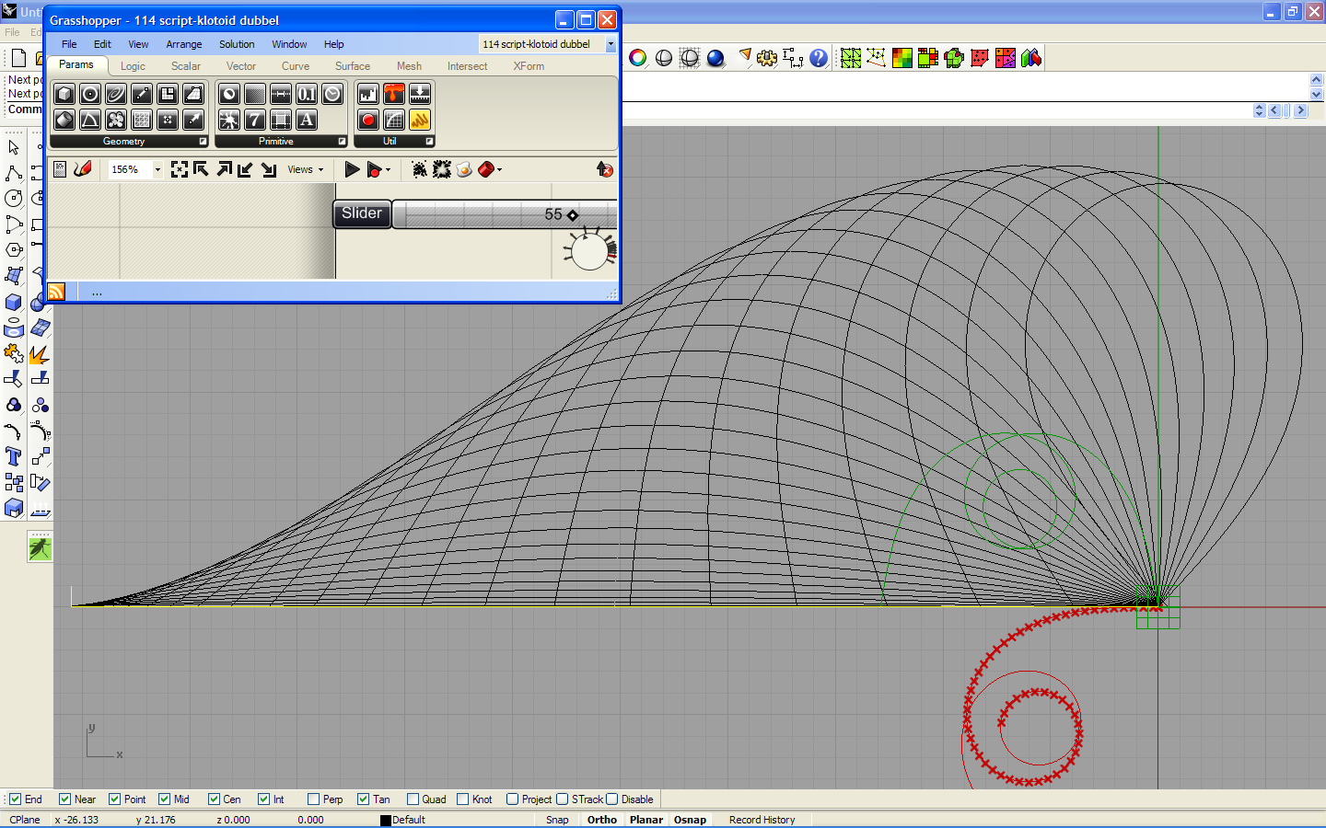Viewport: 1326px width, 828px height.
Task: Click Ortho in the Rhino status bar
Action: point(601,819)
